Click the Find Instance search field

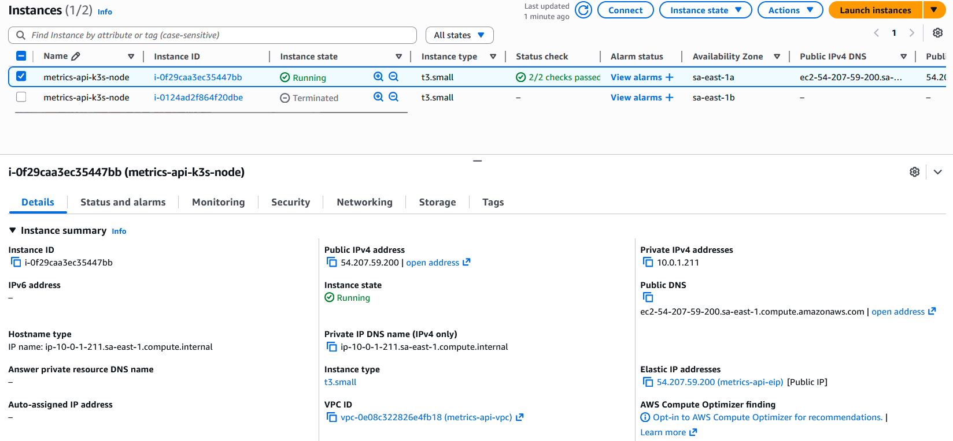(220, 35)
